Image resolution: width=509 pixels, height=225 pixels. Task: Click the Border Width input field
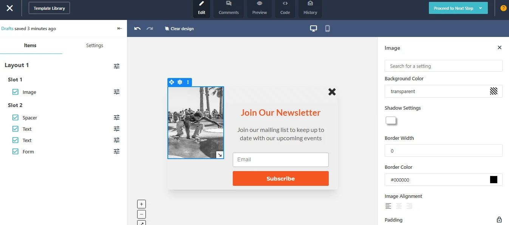click(444, 151)
